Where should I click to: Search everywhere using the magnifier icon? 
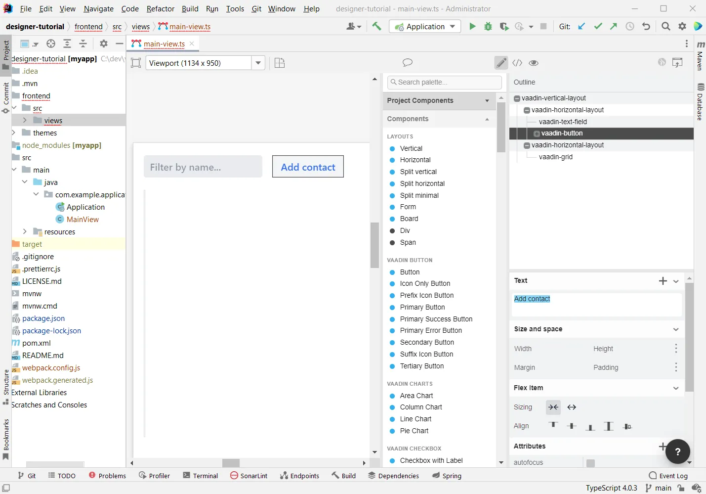665,26
